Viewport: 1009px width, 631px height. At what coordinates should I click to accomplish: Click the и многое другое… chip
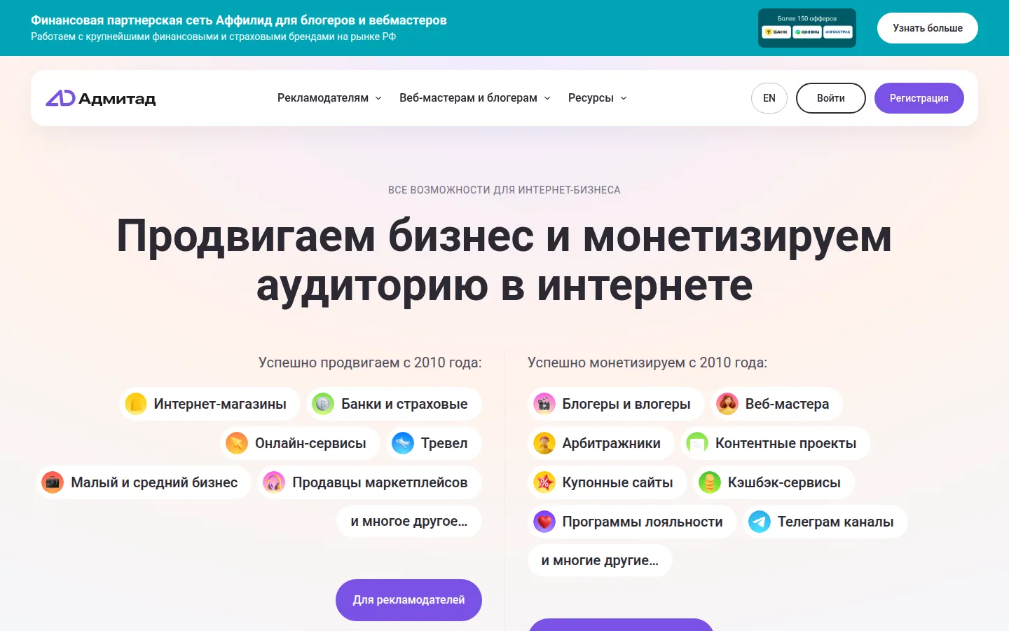(x=409, y=522)
